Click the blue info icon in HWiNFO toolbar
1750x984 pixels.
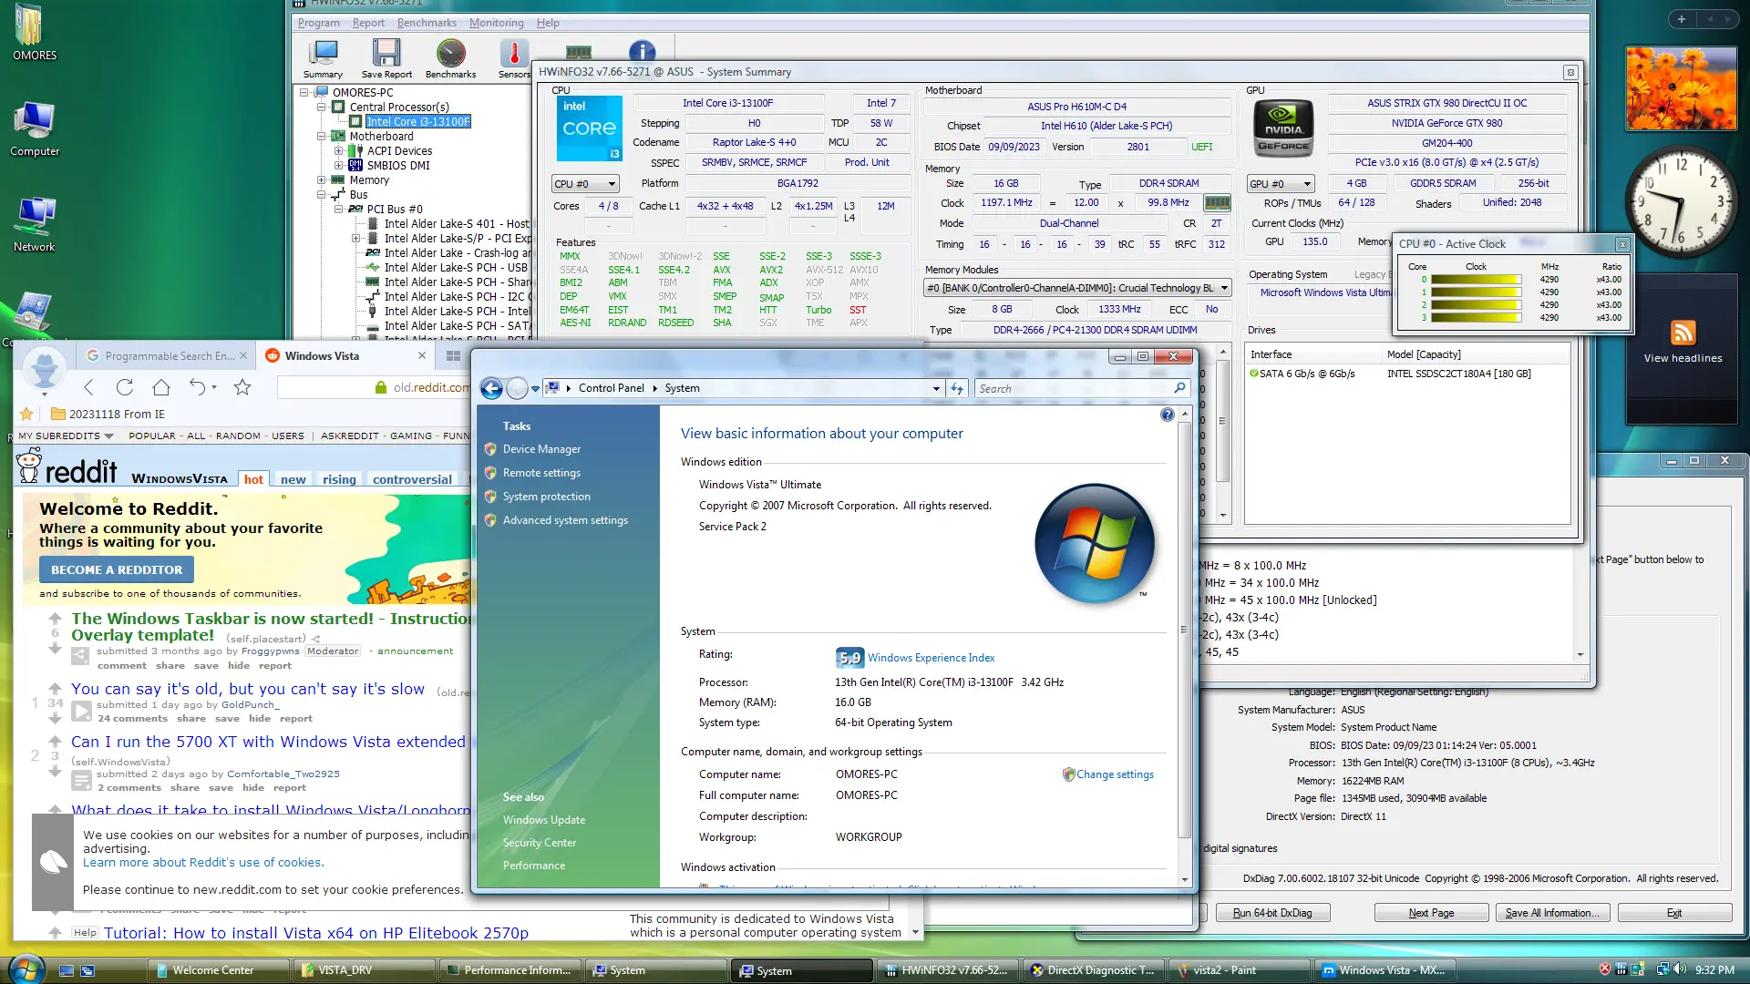(642, 51)
